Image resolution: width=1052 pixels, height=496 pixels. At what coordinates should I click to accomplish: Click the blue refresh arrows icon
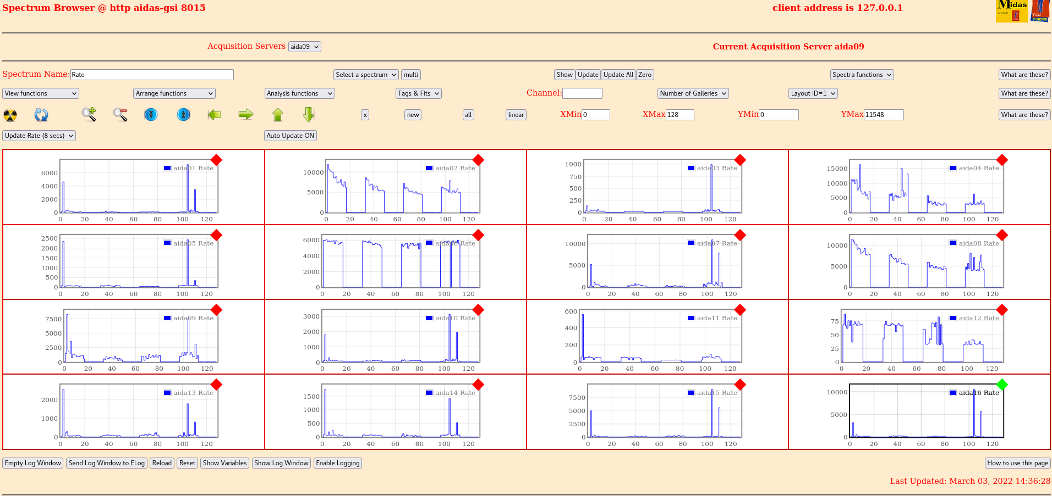click(41, 115)
